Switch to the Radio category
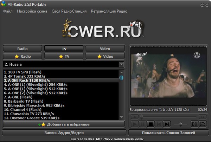 click(x=22, y=49)
